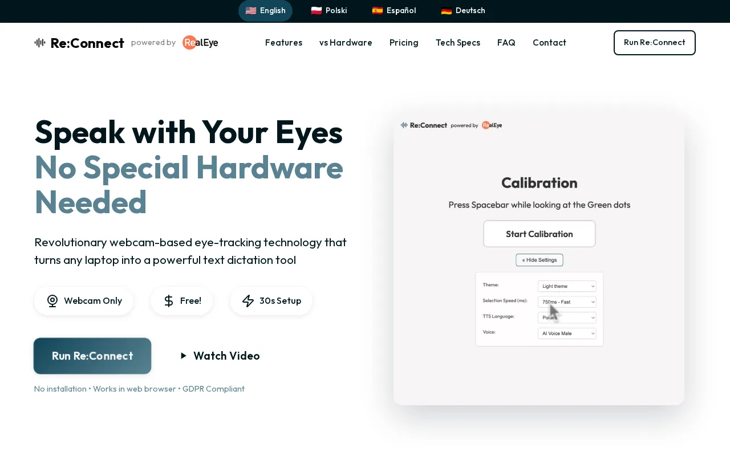Click the Spanish flag icon
Image resolution: width=730 pixels, height=456 pixels.
(x=378, y=11)
